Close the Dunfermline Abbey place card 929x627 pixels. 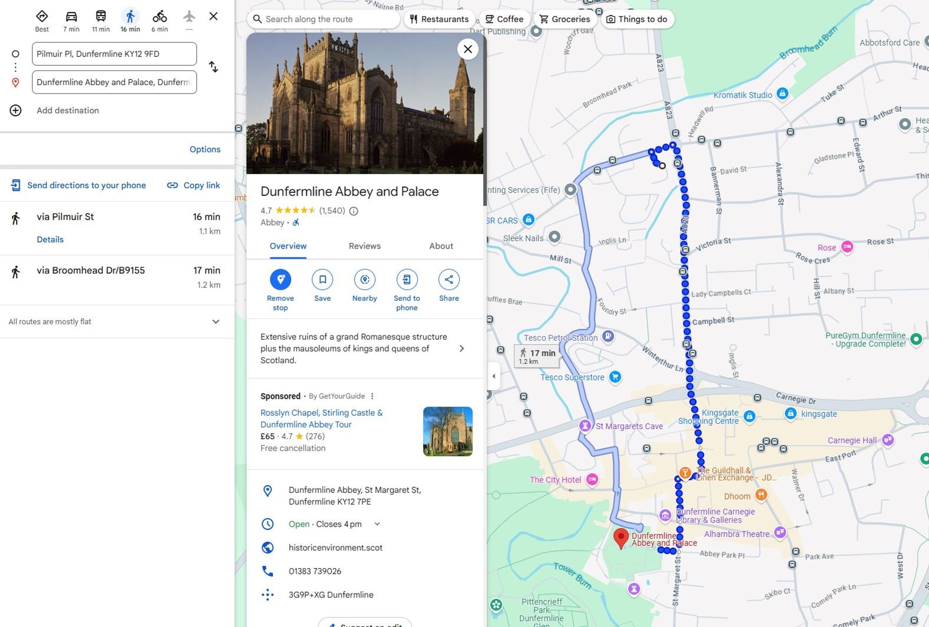[468, 49]
